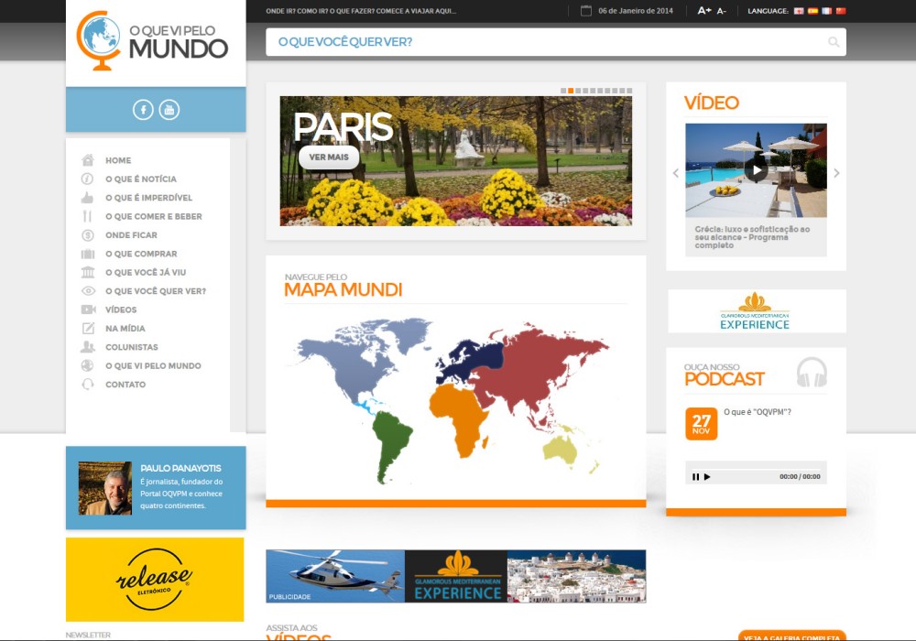
Task: Decrease font size with A-
Action: pos(722,11)
